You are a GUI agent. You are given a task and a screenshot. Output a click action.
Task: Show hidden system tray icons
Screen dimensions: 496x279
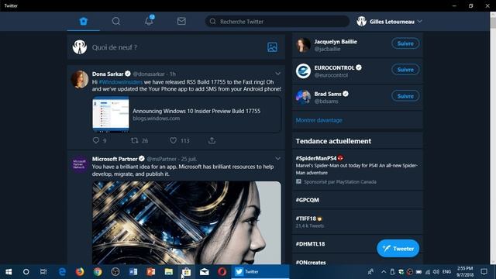(384, 272)
